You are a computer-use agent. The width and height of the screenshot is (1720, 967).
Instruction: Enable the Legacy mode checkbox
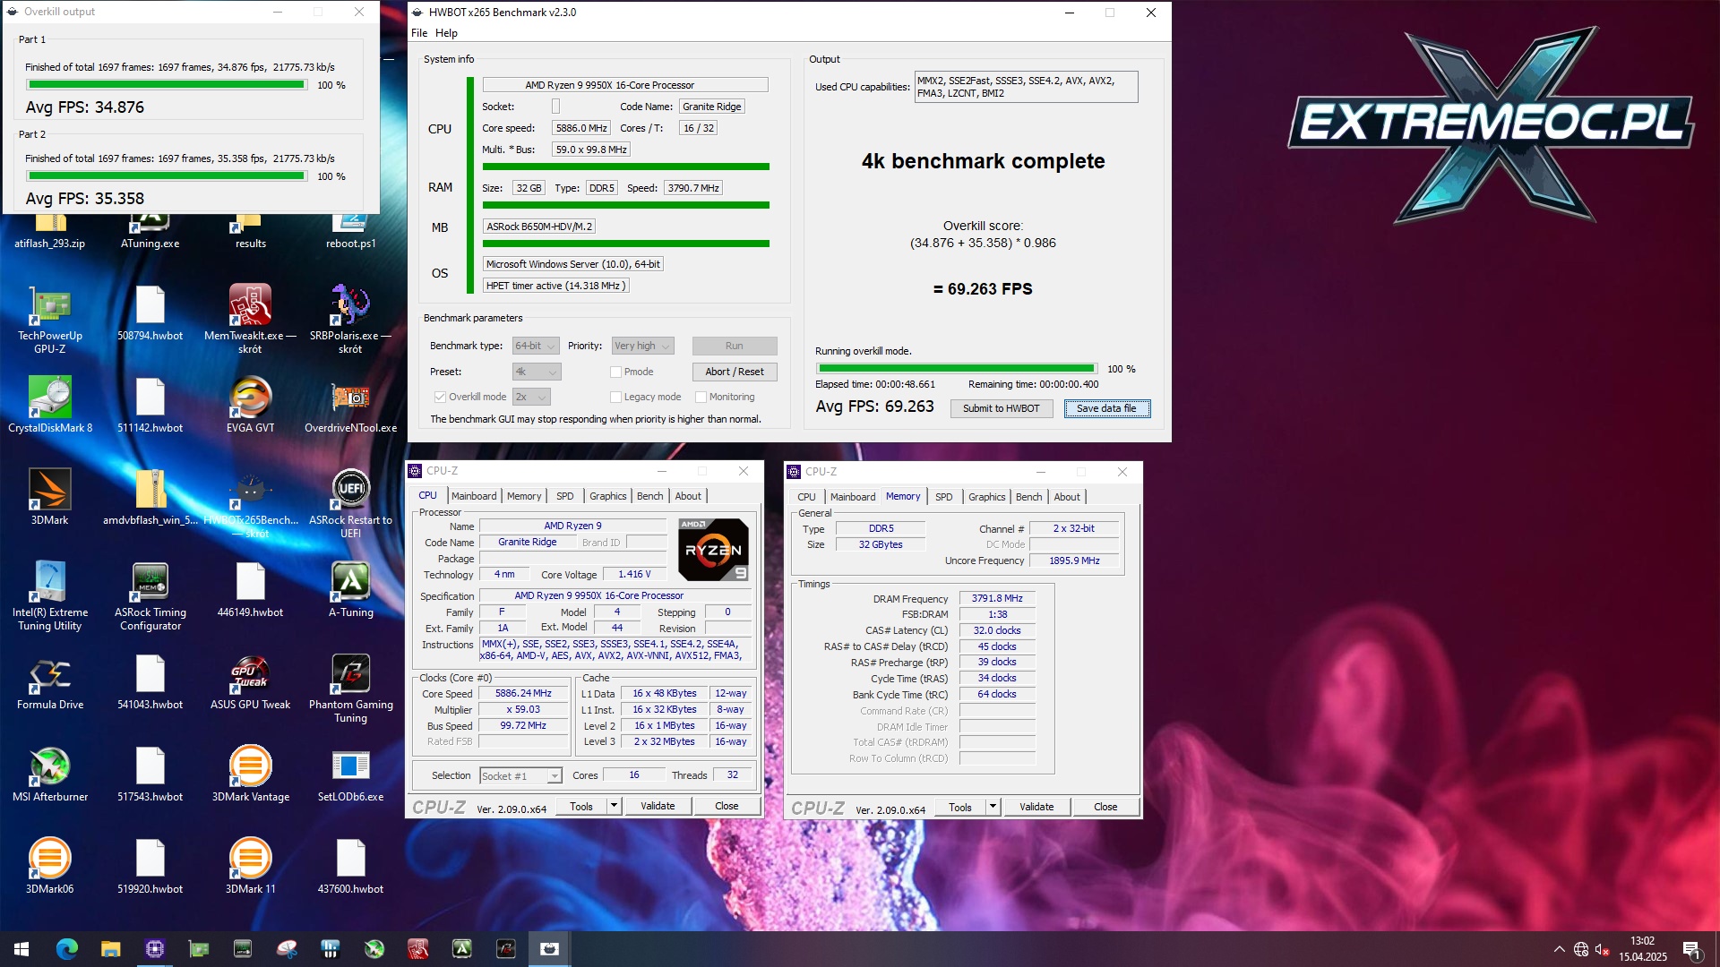[x=615, y=397]
